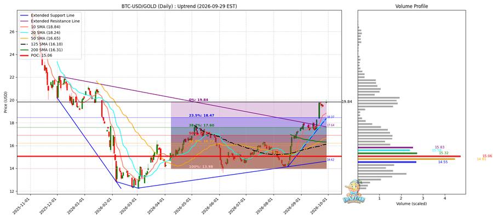This screenshot has width=493, height=219.
Task: Click the y-axis tick label 16
Action: [x=12, y=146]
